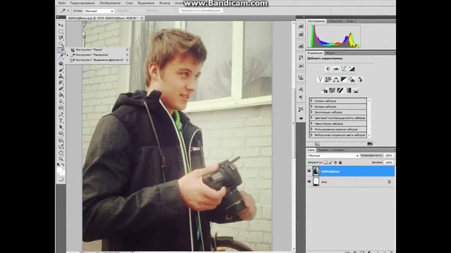Viewport: 451px width, 253px height.
Task: Add a Color Balance adjustment
Action: 336,79
